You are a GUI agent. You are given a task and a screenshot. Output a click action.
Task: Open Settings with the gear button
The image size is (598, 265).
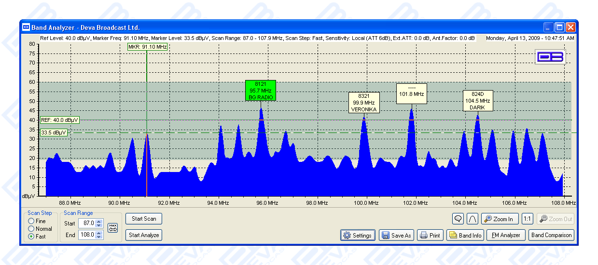[x=357, y=235]
